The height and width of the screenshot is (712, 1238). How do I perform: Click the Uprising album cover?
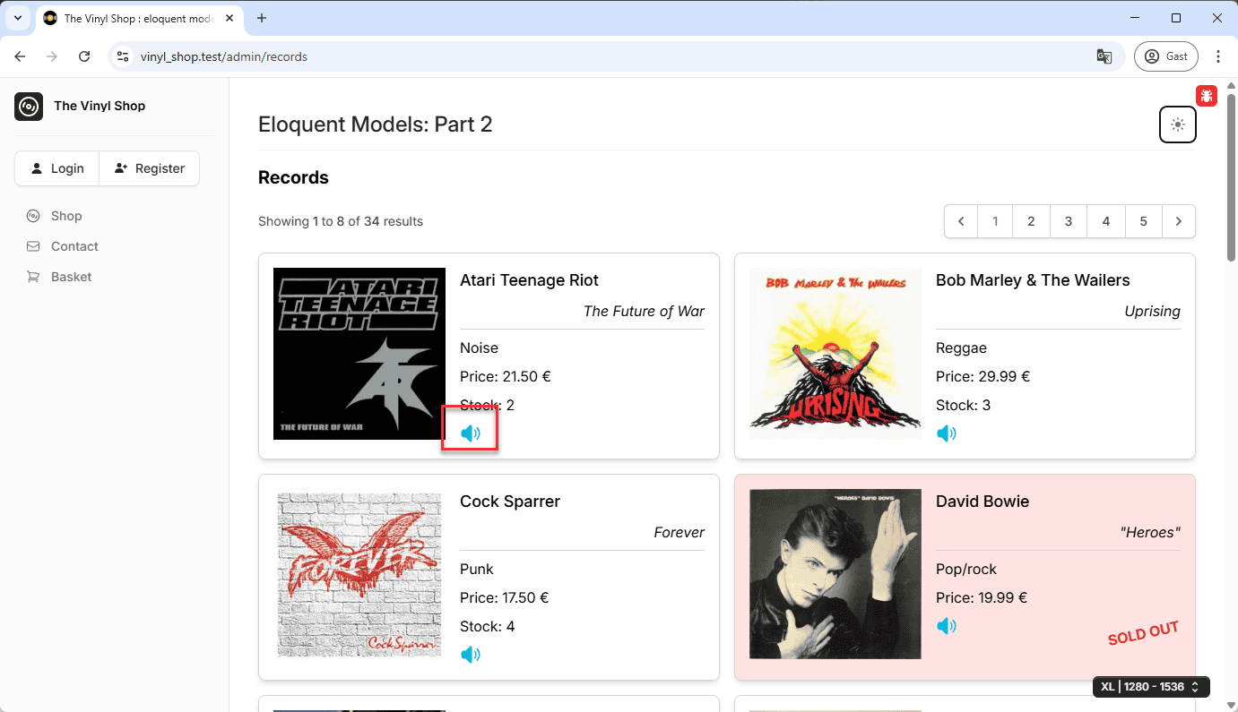coord(835,354)
